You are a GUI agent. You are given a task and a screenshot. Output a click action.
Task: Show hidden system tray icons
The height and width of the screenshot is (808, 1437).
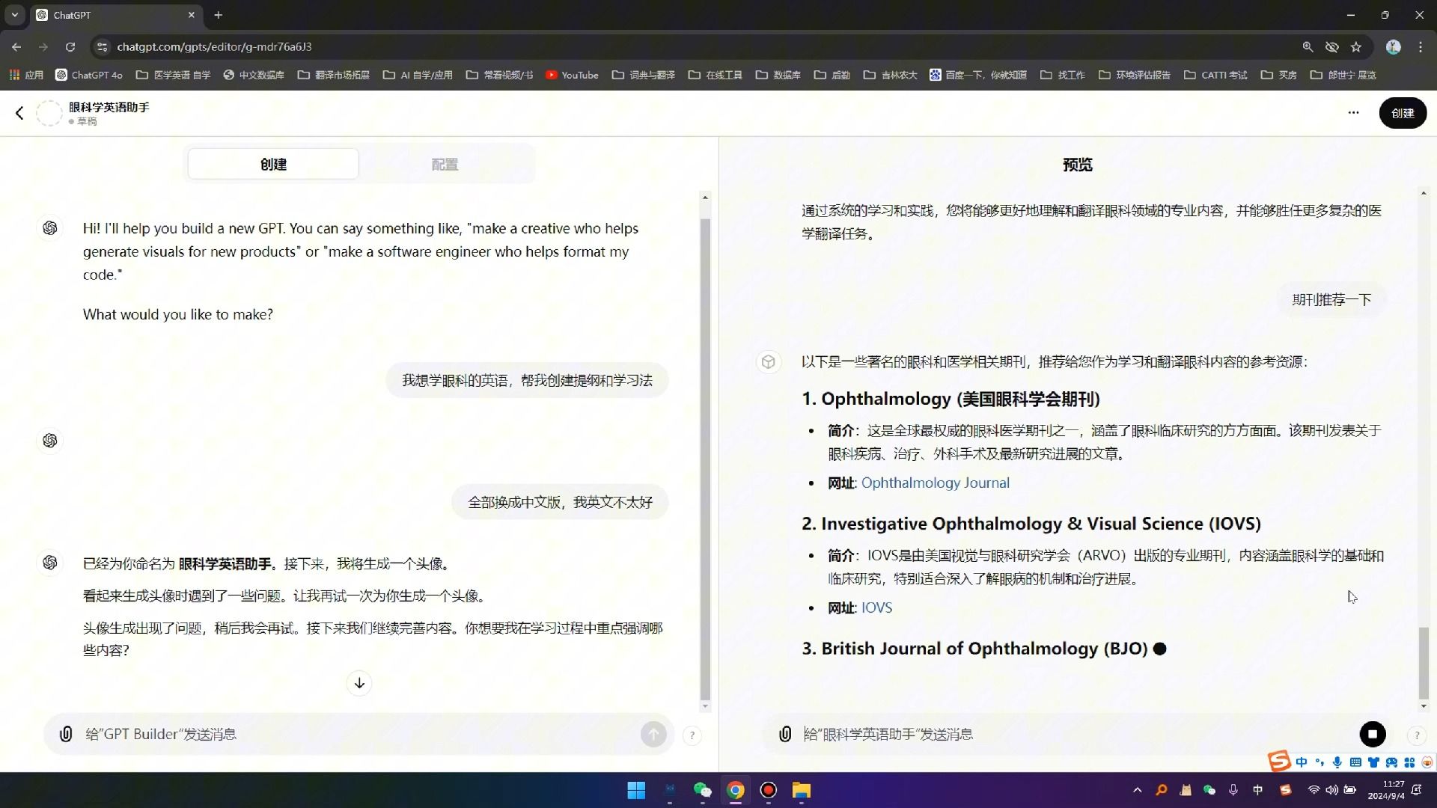click(1137, 790)
